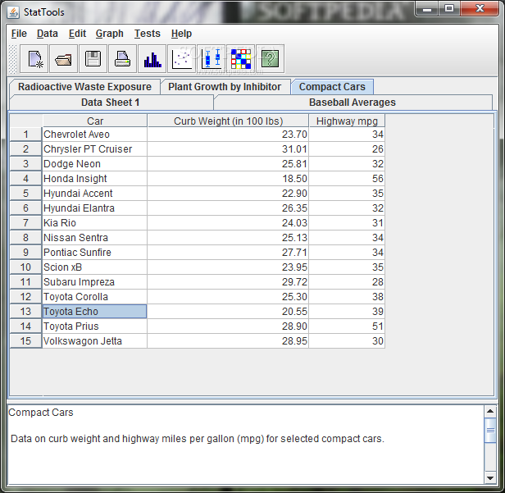
Task: Click the Histogram graph icon
Action: (x=152, y=59)
